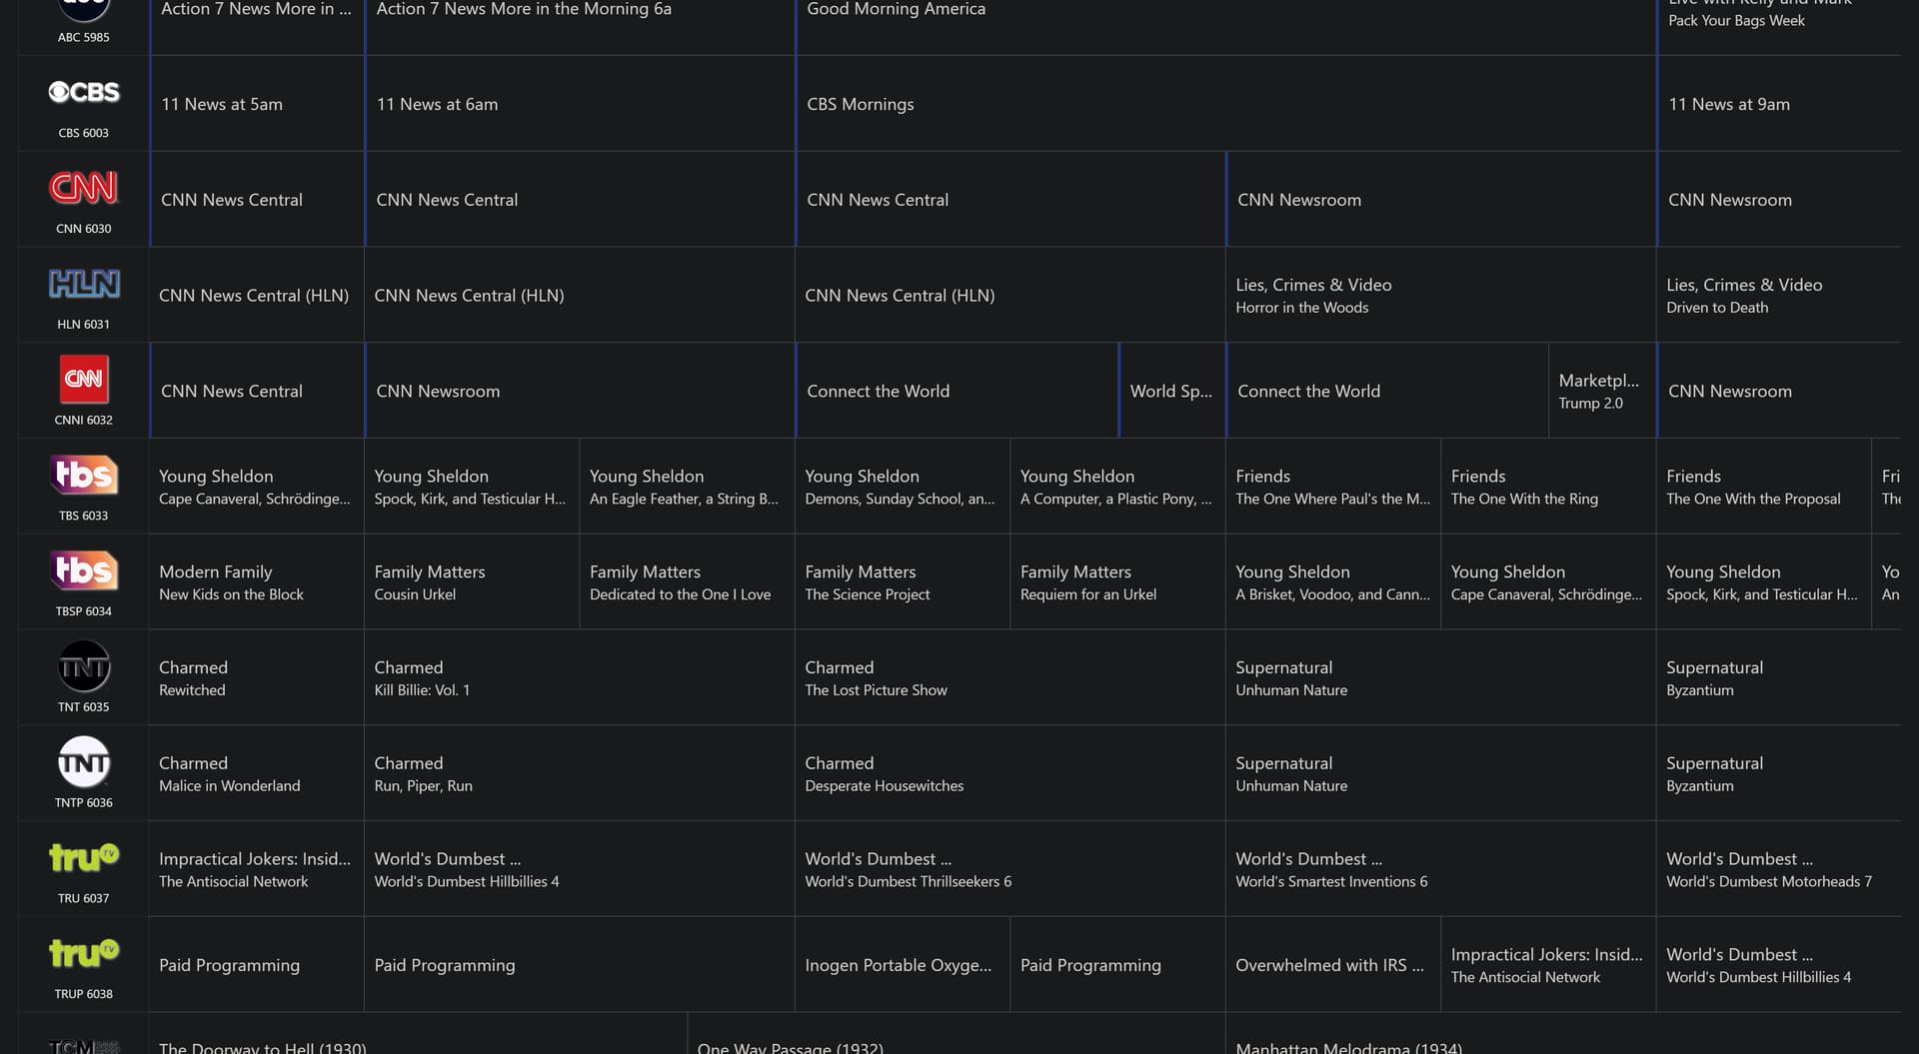Open the TBSP 6034 channel logo
Image resolution: width=1919 pixels, height=1054 pixels.
84,570
